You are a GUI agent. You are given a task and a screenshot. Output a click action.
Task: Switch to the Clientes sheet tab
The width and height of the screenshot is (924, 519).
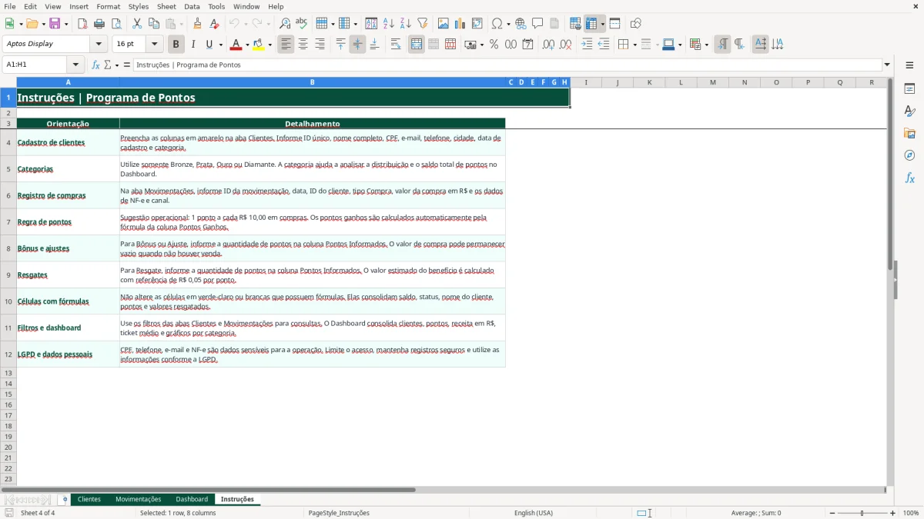[89, 499]
